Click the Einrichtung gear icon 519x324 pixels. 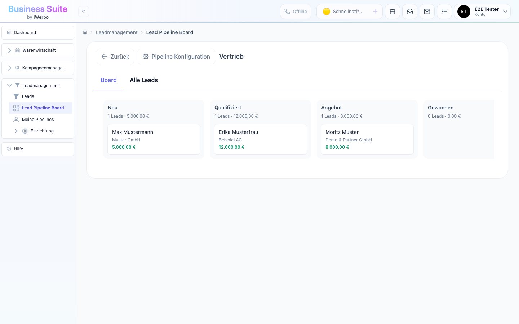[25, 131]
